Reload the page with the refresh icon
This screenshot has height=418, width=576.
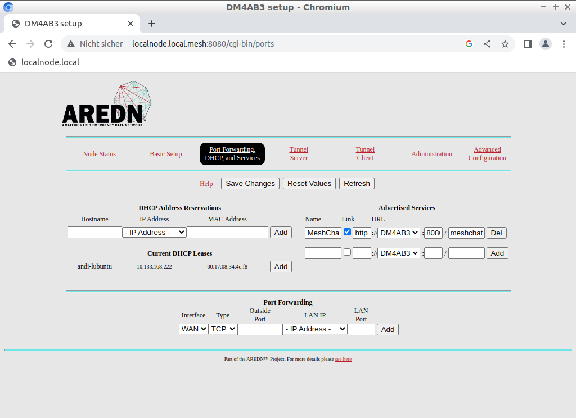tap(48, 44)
